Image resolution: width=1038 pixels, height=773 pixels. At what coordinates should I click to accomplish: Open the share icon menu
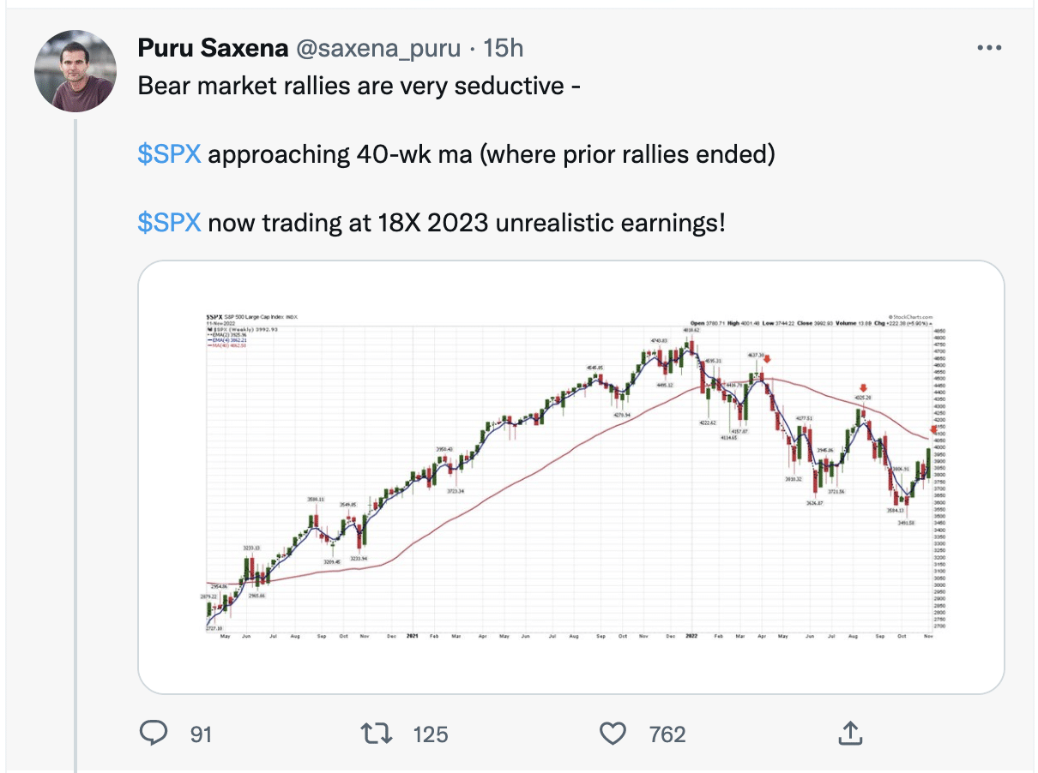848,733
